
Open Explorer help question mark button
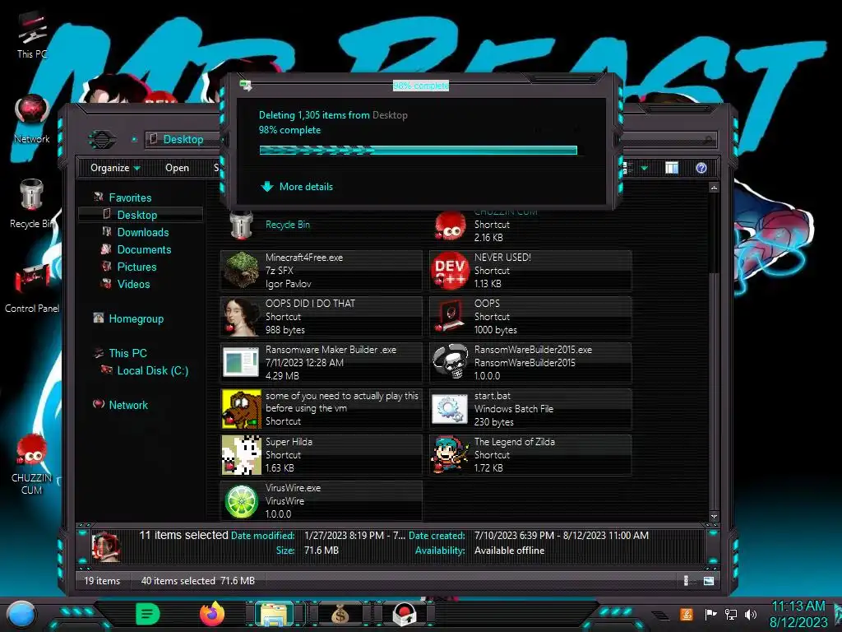click(701, 168)
